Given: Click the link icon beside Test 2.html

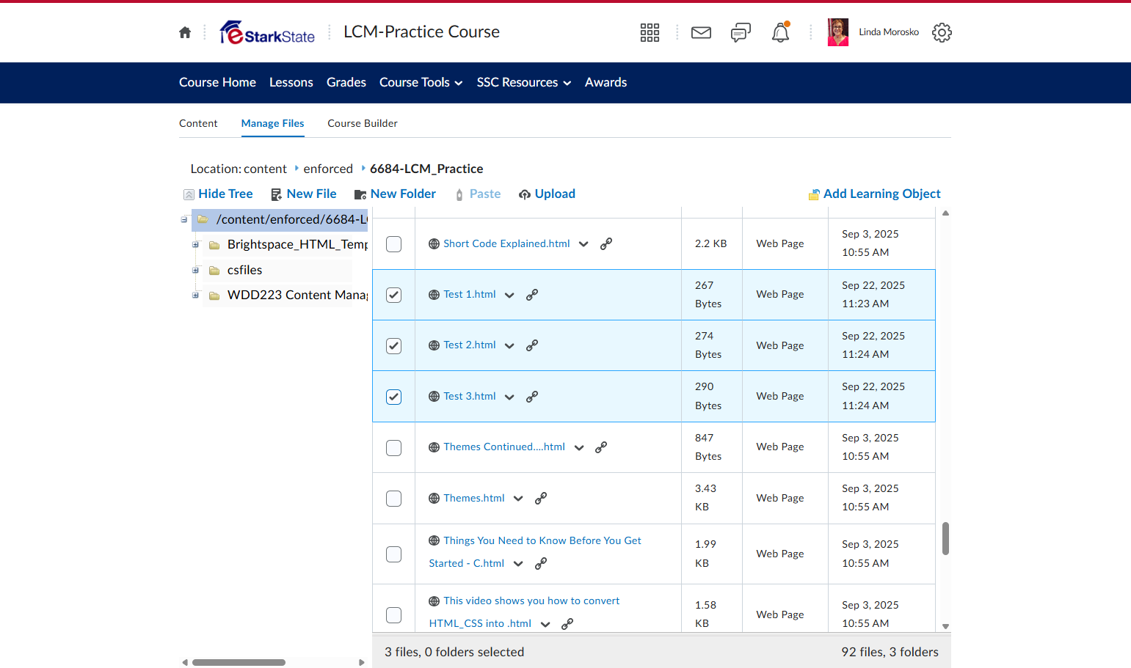Looking at the screenshot, I should (532, 345).
